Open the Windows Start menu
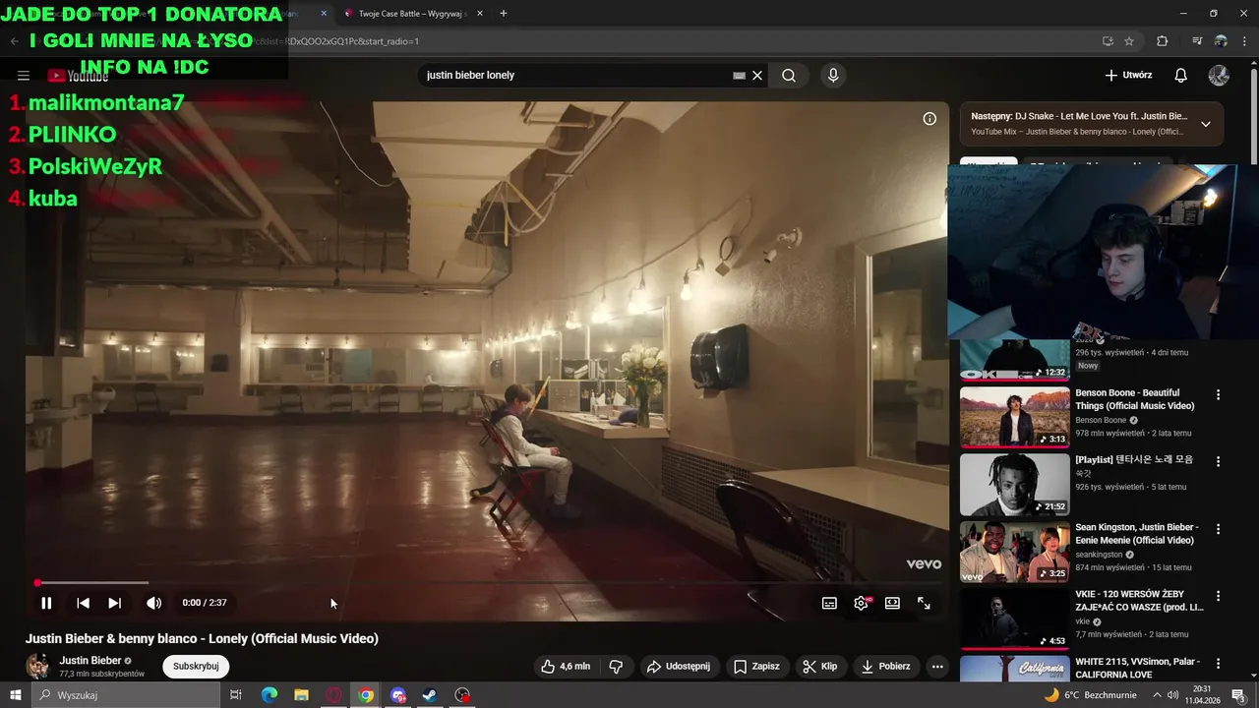The height and width of the screenshot is (708, 1259). [x=16, y=695]
